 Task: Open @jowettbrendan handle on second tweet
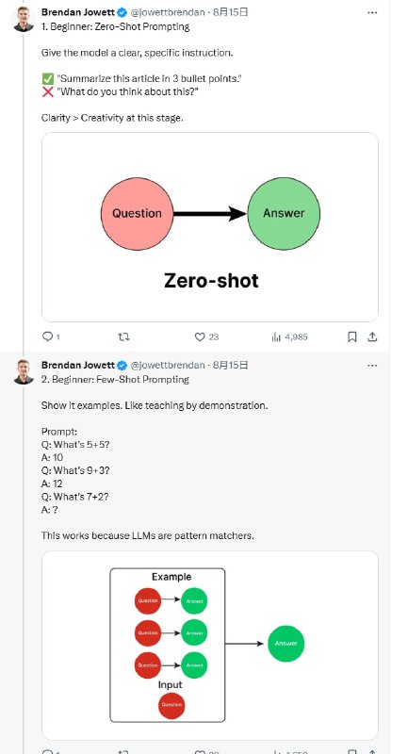(x=168, y=366)
